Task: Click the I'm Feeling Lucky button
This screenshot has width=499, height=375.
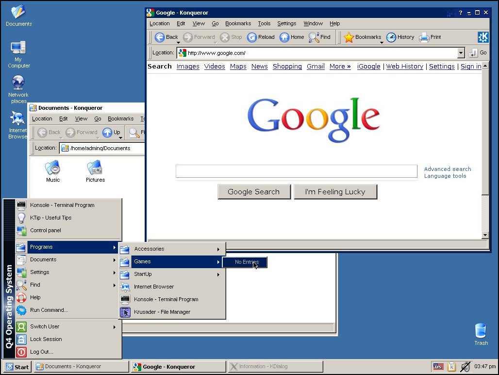Action: coord(335,192)
